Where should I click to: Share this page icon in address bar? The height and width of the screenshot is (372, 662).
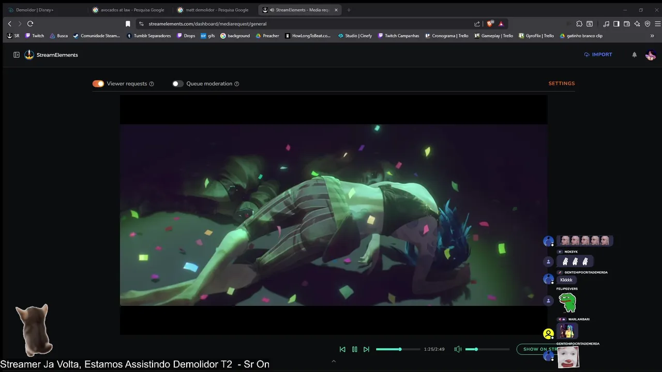(477, 24)
